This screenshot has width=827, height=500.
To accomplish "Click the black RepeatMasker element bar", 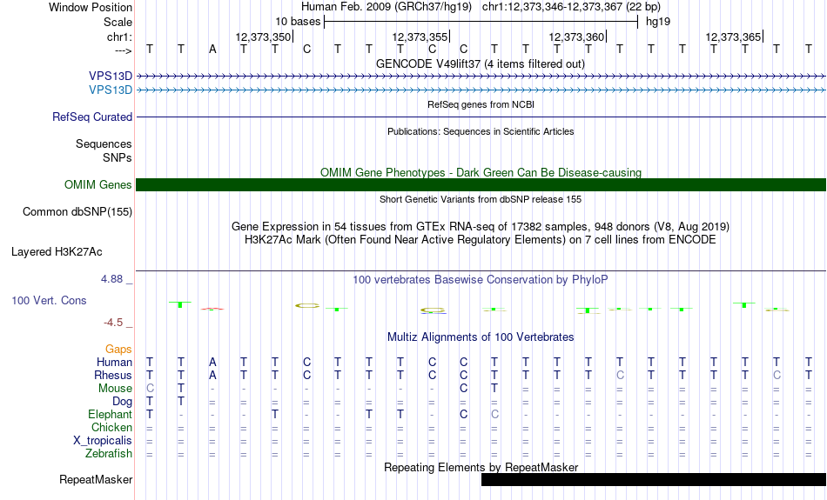I will [654, 479].
